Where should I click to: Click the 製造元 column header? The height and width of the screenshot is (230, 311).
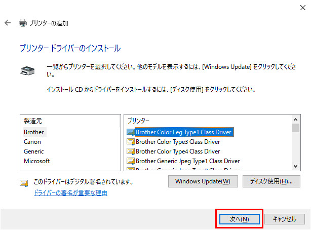tap(33, 121)
